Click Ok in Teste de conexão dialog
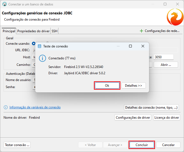The image size is (184, 152). (107, 86)
